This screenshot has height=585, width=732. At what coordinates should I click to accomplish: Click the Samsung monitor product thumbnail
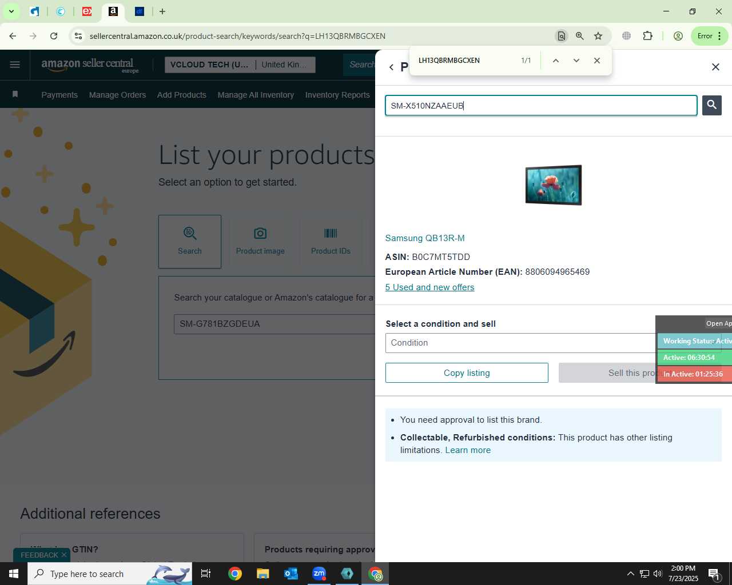click(554, 185)
